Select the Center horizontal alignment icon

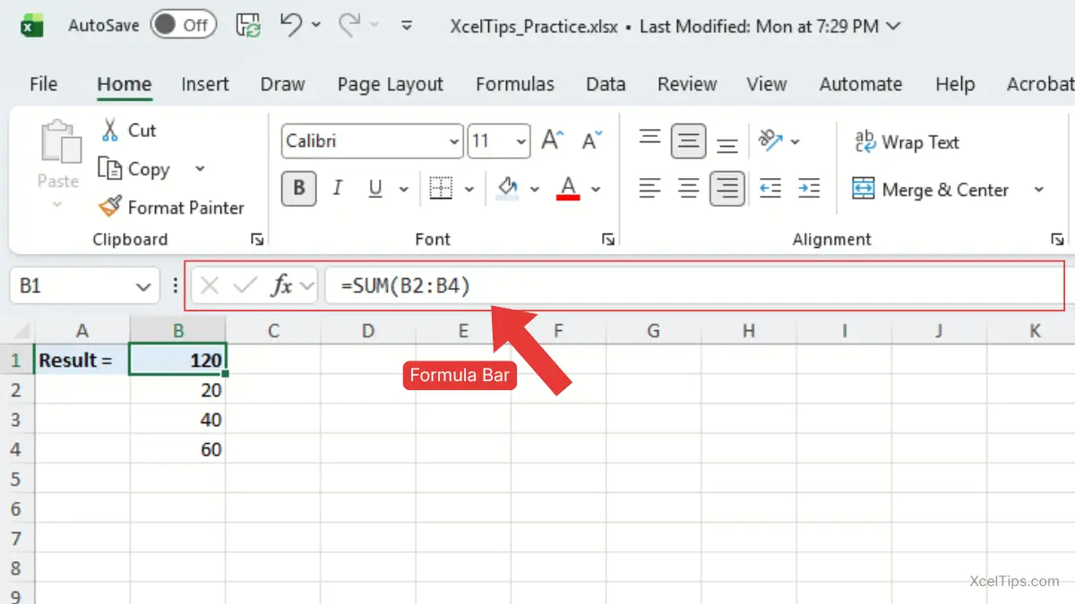point(688,189)
